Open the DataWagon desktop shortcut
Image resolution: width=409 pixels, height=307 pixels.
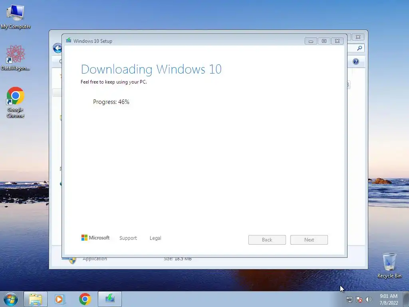coord(16,58)
